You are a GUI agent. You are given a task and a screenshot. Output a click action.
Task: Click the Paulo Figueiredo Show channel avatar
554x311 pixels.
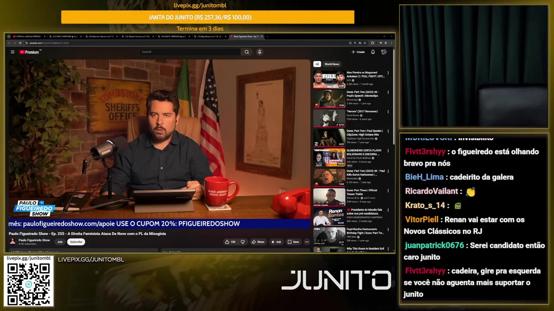[x=13, y=241]
